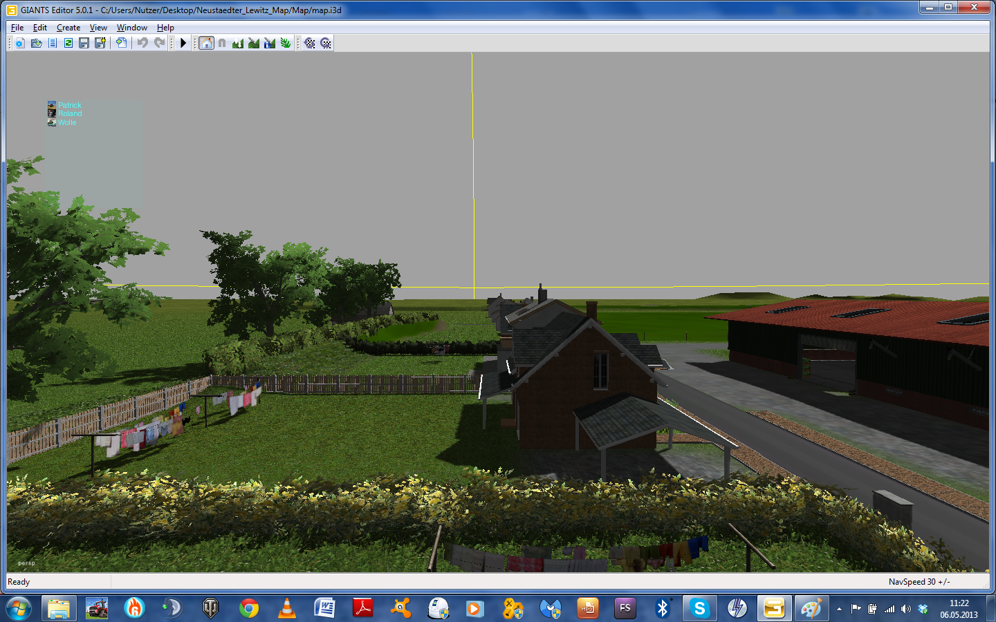This screenshot has height=622, width=996.
Task: Start the scene with the Play arrow
Action: (x=183, y=43)
